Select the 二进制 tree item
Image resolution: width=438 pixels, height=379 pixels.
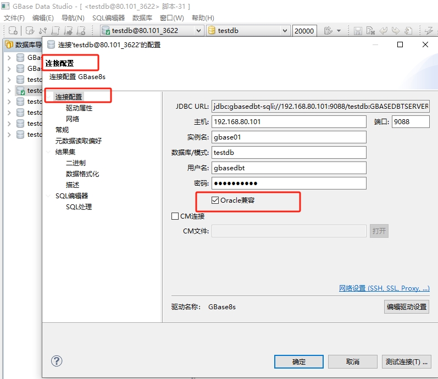[76, 163]
